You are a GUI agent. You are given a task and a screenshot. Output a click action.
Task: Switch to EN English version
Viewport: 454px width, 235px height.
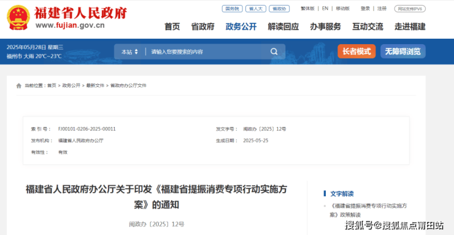click(x=325, y=9)
